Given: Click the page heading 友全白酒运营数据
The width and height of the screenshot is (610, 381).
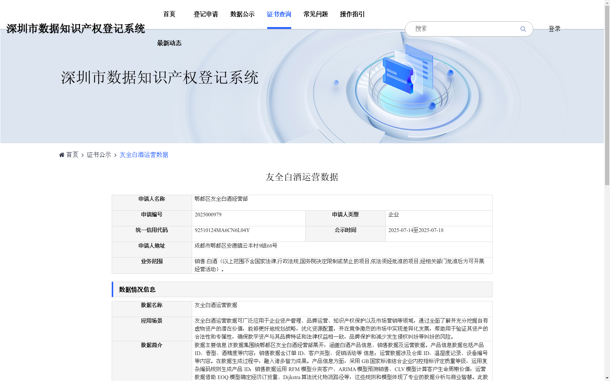Looking at the screenshot, I should (302, 177).
